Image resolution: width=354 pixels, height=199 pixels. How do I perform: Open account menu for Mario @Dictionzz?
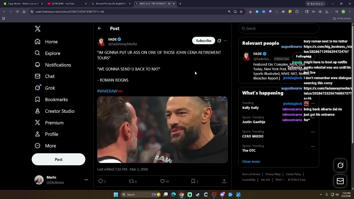pos(61,180)
